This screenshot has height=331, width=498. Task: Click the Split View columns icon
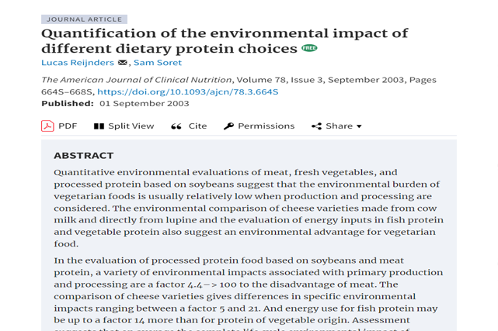[99, 126]
